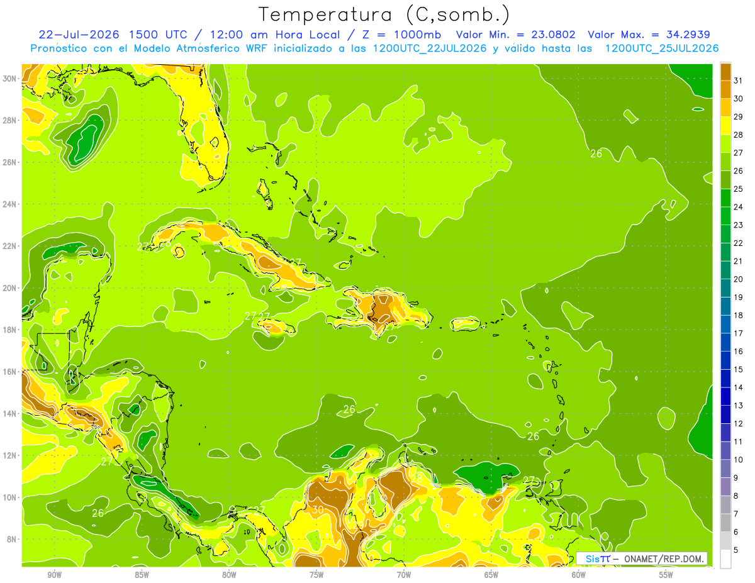Click the 14N latitude label
755x583 pixels.
tap(10, 414)
